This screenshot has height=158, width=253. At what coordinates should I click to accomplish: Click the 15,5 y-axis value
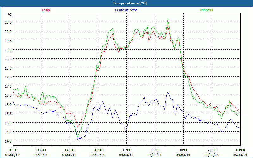coord(8,114)
